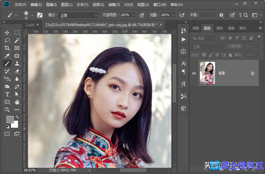Screen dimensions: 265x174
Task: Expand the 不透明度 opacity dropdown arrow
Action: (x=134, y=15)
